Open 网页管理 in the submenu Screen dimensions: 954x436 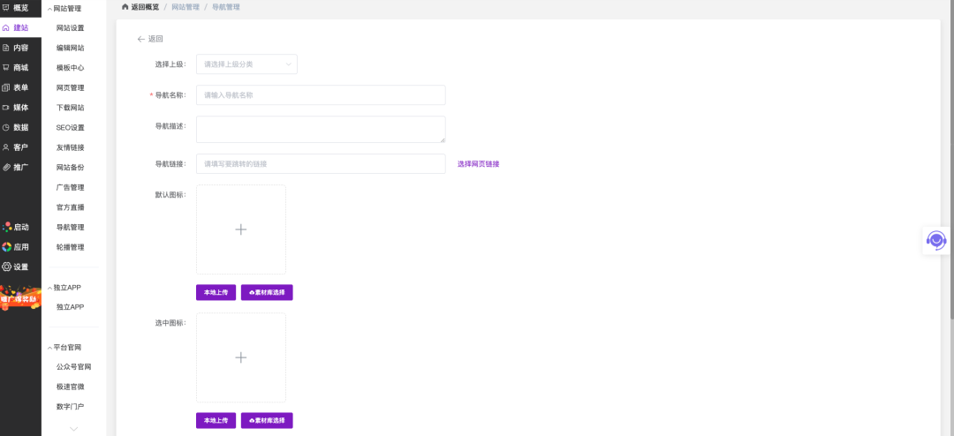(70, 87)
